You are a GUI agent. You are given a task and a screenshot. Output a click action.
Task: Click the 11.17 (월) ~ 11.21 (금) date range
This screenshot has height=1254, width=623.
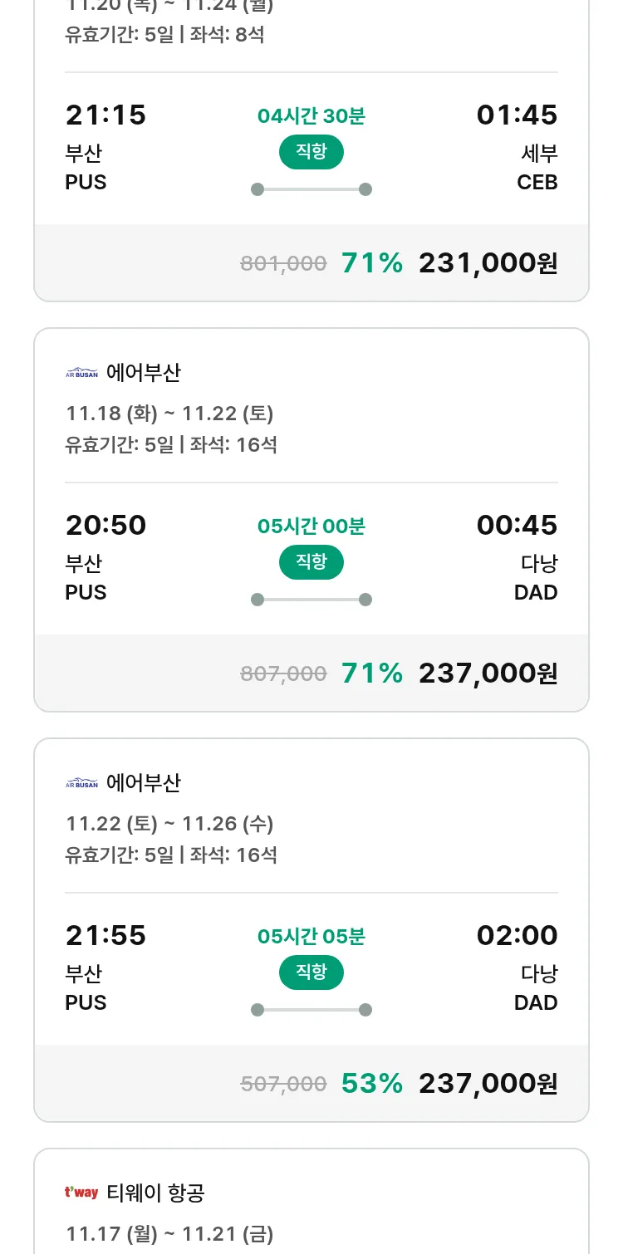tap(169, 1234)
